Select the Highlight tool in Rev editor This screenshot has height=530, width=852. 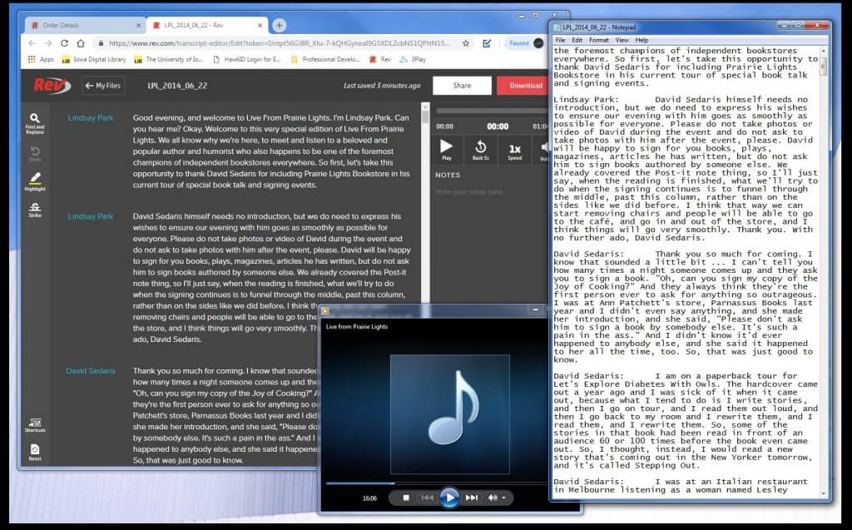[x=35, y=181]
